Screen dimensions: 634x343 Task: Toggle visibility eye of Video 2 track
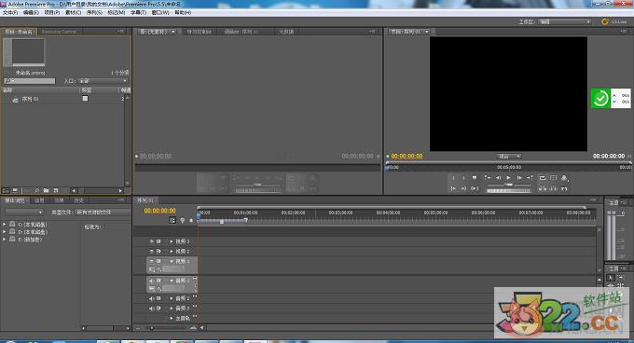tap(152, 252)
